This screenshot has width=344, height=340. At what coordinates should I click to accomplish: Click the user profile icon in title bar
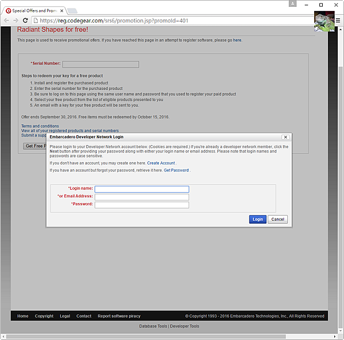pos(292,4)
